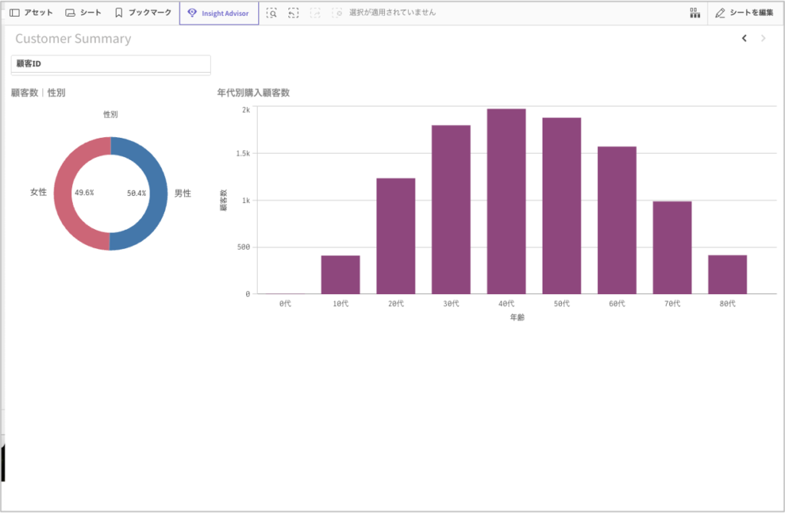Go to previous sheet using left chevron
Viewport: 785px width, 513px height.
(744, 38)
